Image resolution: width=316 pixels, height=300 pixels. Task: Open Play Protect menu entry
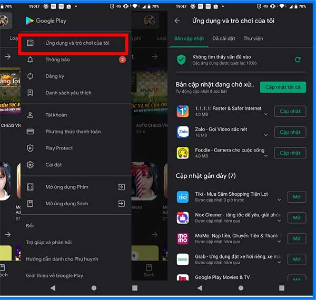coord(76,148)
